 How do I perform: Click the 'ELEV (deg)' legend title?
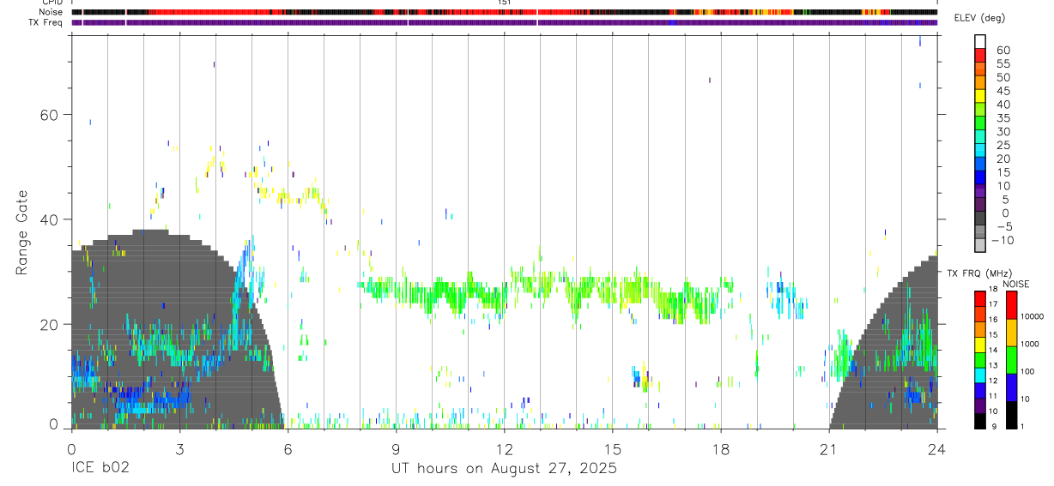(980, 18)
